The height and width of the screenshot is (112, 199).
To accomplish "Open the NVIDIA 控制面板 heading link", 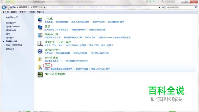I will pos(55,74).
